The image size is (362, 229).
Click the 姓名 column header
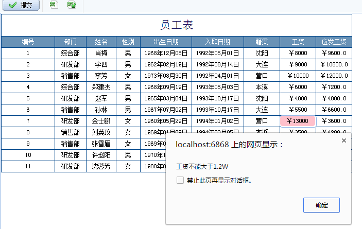(101, 42)
